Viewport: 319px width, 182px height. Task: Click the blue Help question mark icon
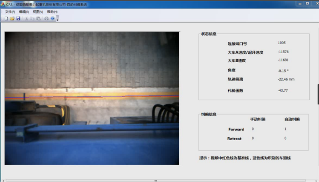(x=52, y=19)
